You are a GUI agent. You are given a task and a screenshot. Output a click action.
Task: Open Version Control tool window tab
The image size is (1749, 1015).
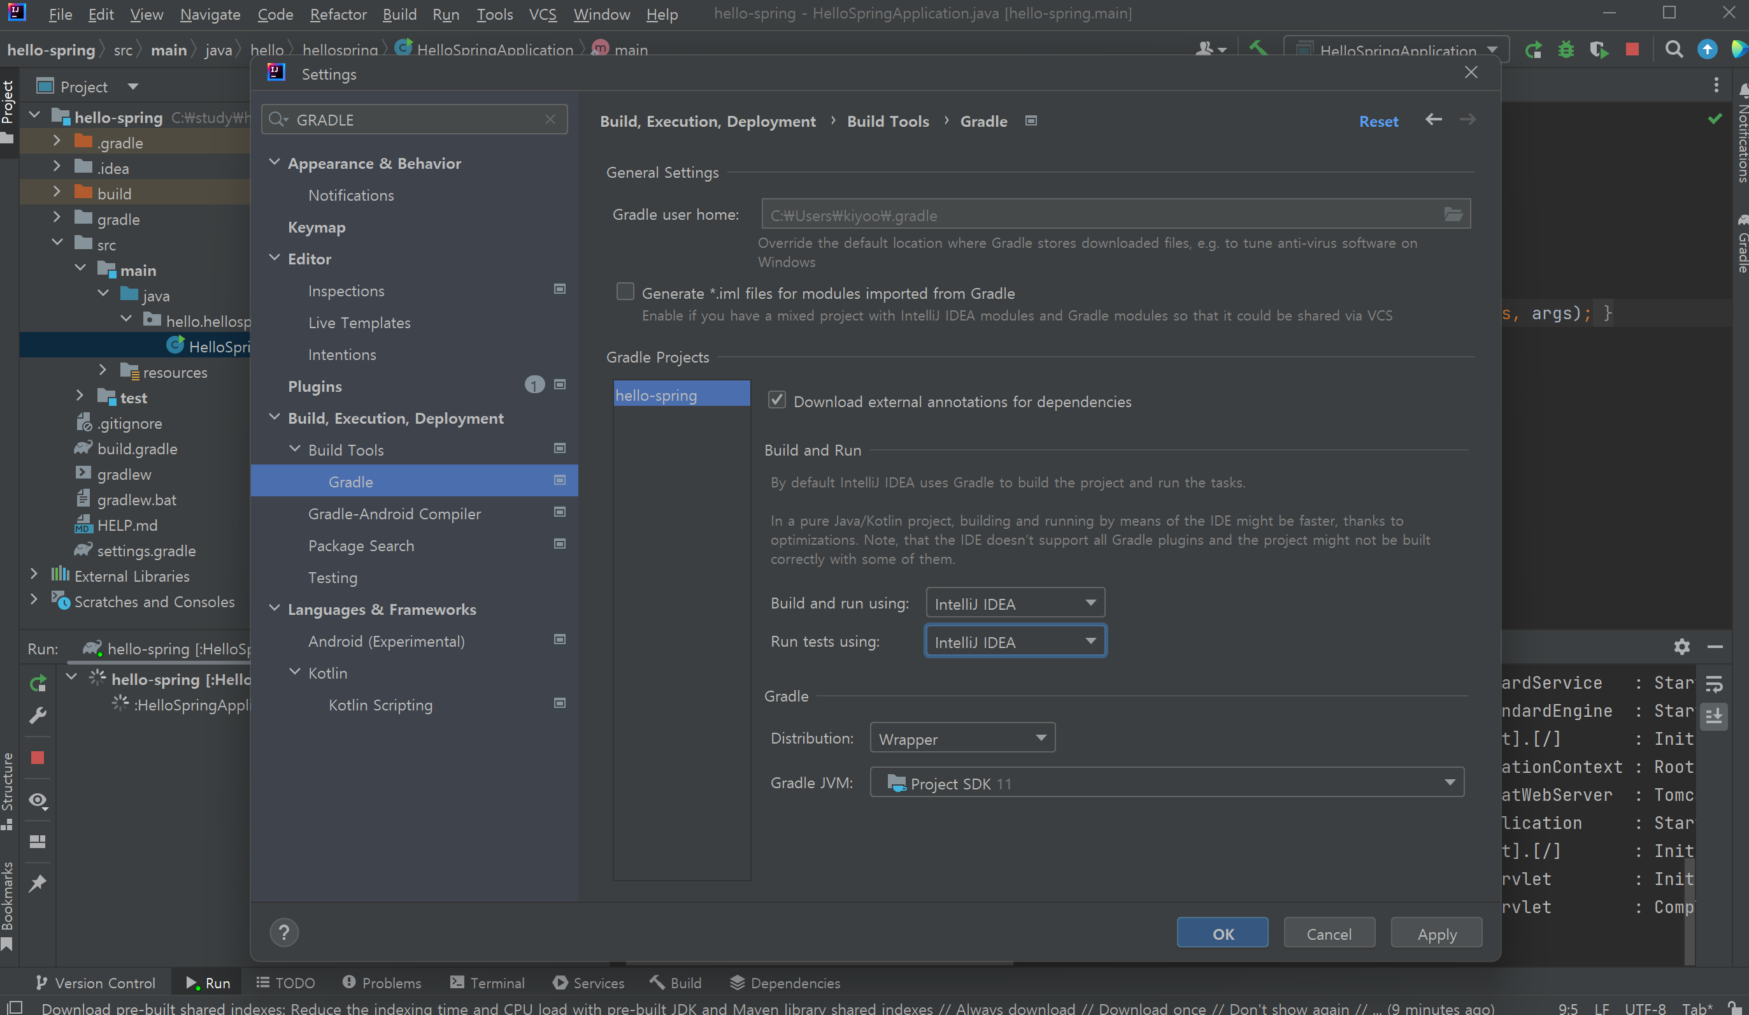point(95,983)
